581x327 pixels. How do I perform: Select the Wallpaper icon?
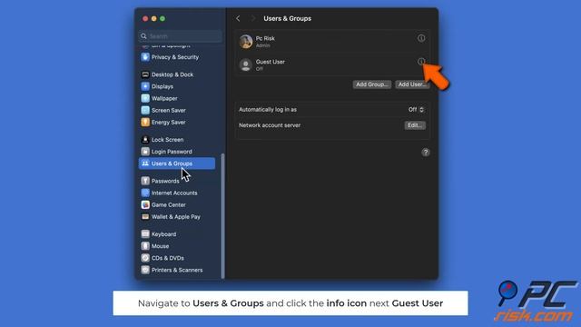145,98
